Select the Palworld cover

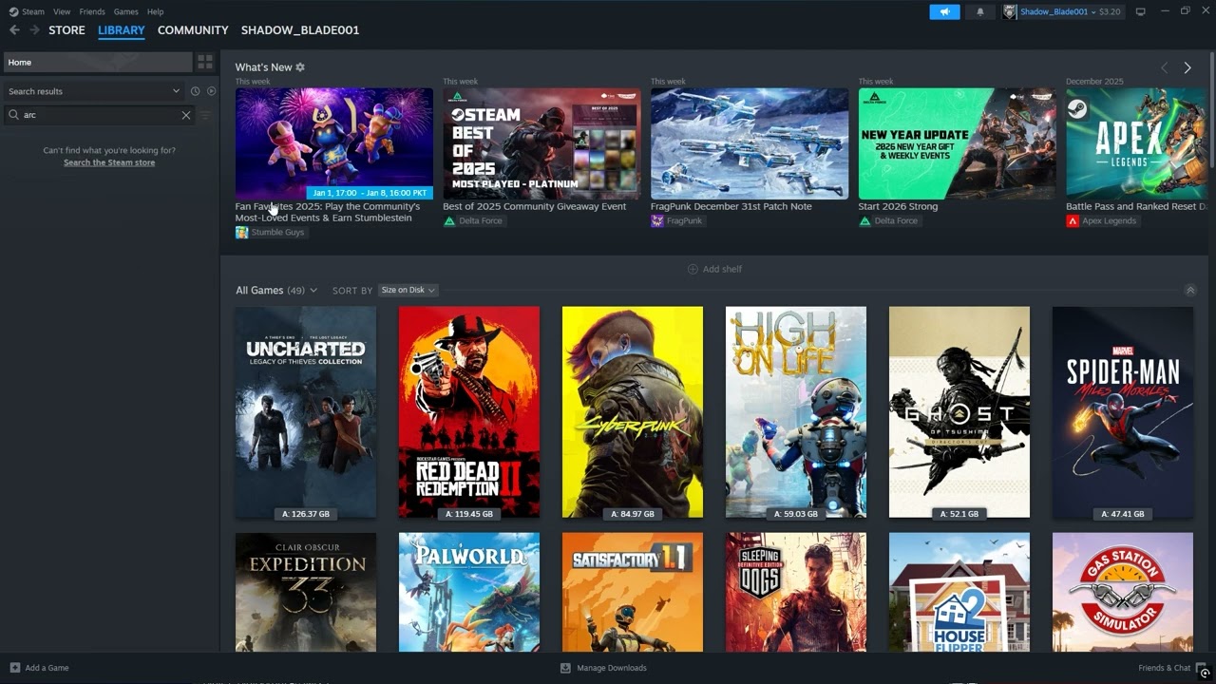469,592
